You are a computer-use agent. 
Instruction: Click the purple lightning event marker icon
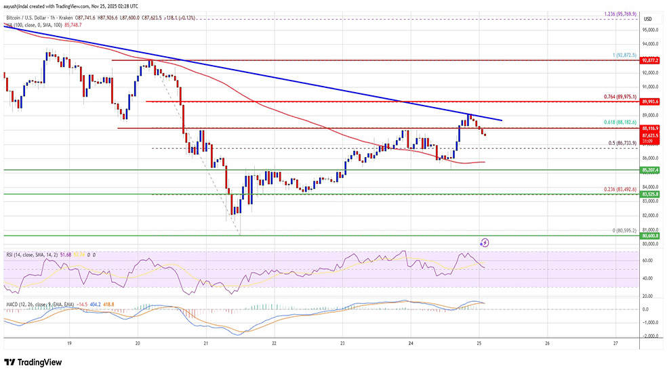click(x=485, y=242)
